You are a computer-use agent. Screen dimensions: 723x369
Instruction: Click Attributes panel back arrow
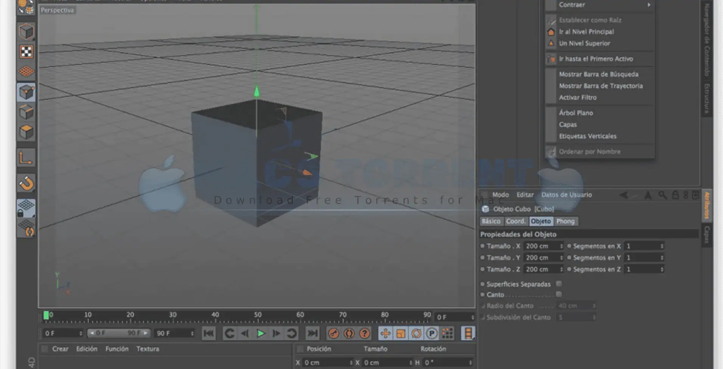point(624,195)
